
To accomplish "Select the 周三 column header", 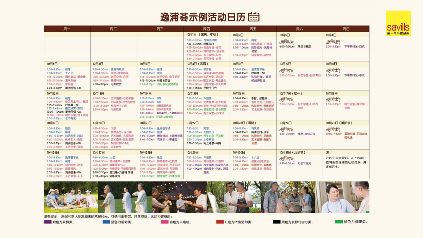I will (160, 29).
